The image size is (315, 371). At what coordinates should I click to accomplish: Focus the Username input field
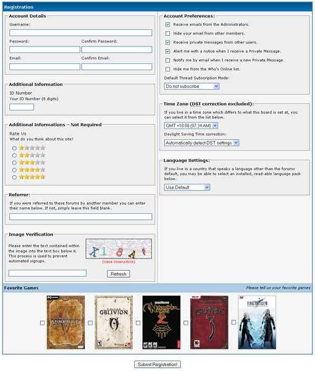(80, 33)
